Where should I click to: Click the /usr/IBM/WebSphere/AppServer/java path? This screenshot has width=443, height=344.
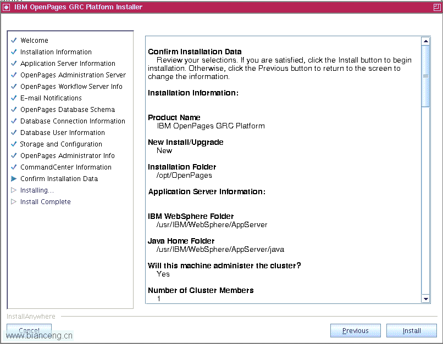(x=220, y=250)
